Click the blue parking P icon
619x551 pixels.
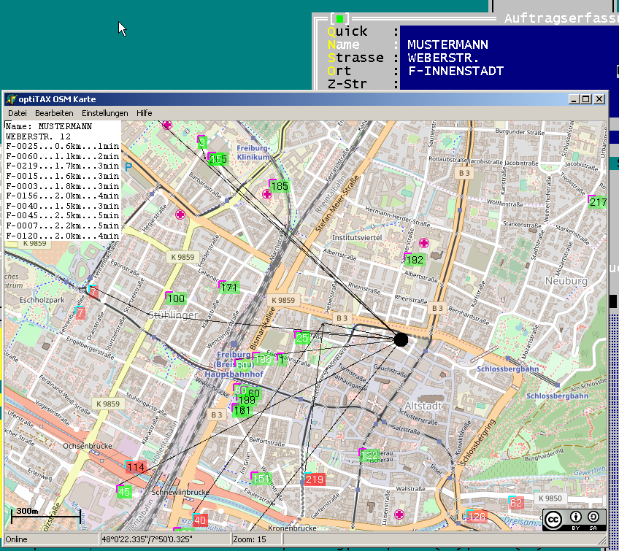pyautogui.click(x=128, y=167)
